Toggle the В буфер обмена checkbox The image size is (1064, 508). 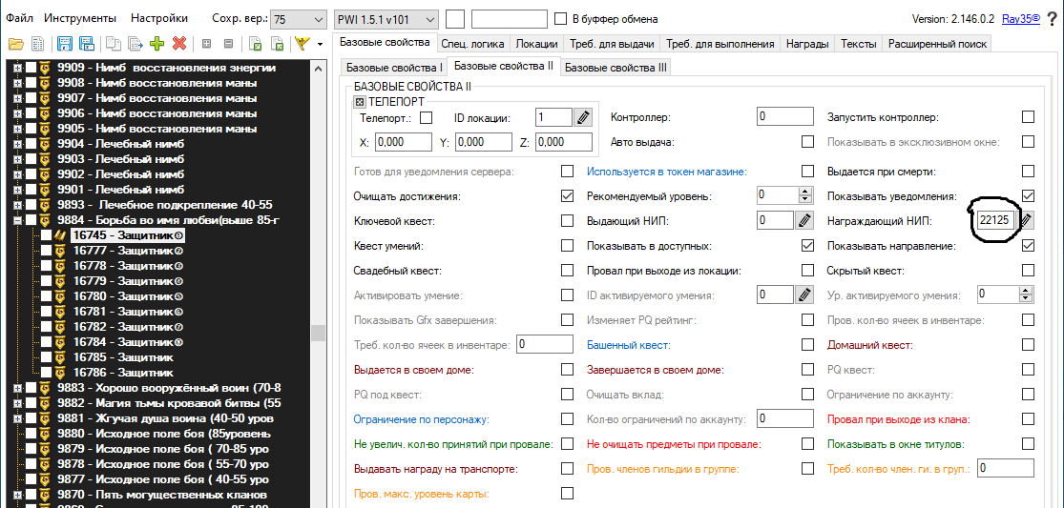click(560, 19)
